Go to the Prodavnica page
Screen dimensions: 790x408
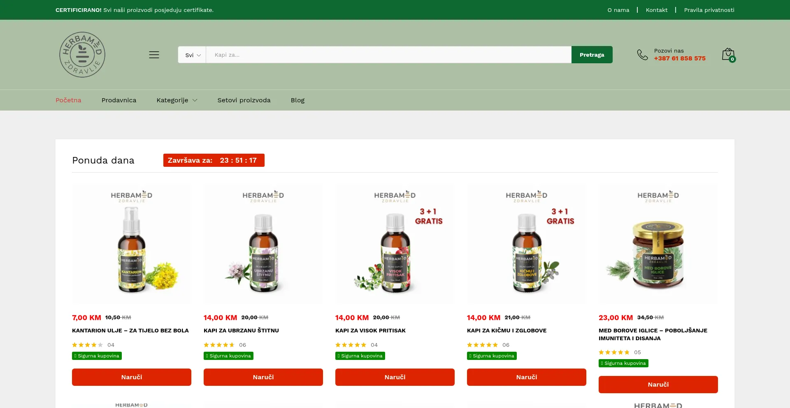tap(119, 100)
